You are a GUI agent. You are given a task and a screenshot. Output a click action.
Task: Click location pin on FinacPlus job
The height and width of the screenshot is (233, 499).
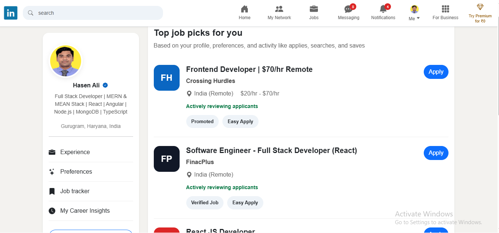point(189,175)
